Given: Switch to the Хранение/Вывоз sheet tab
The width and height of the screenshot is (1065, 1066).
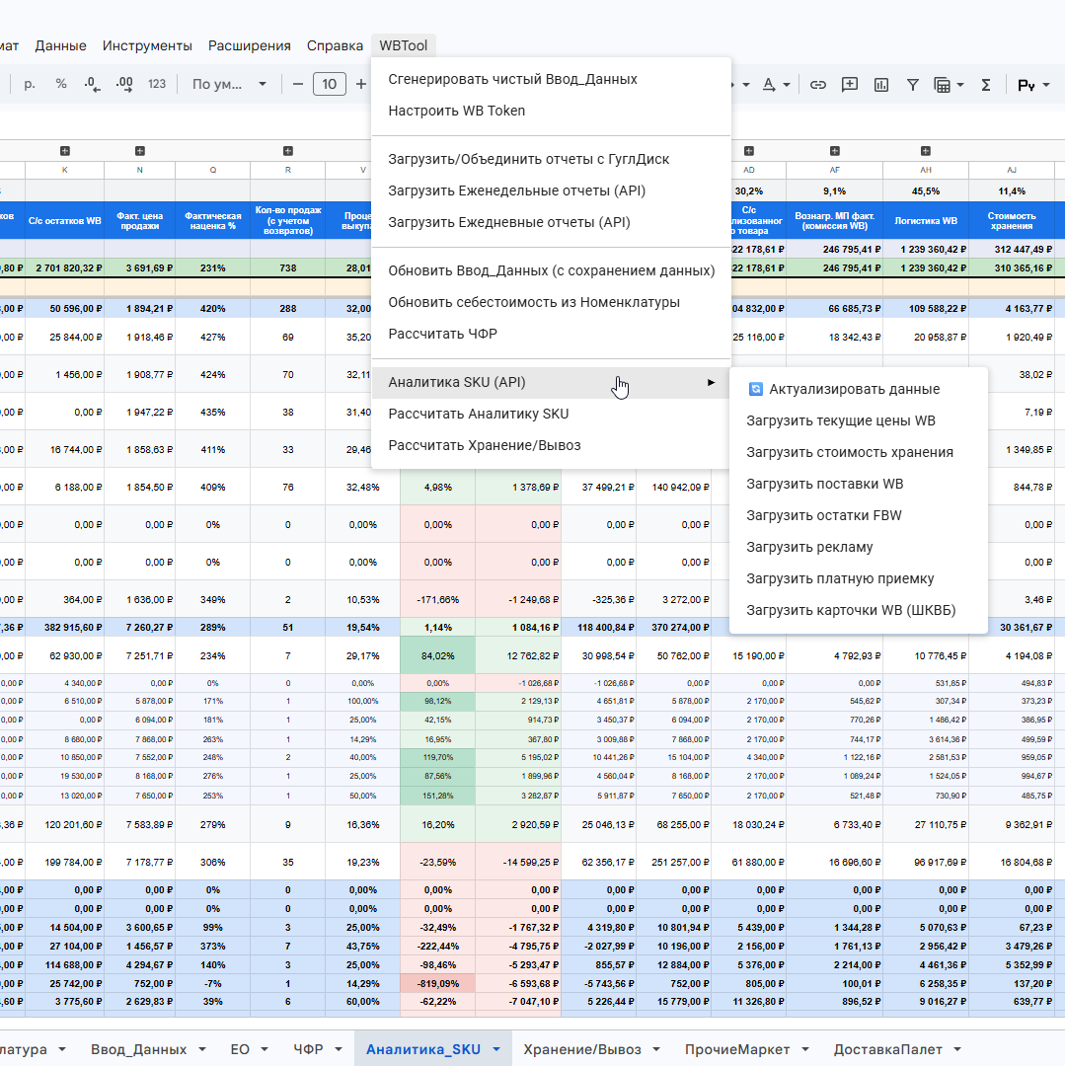Looking at the screenshot, I should (x=581, y=1049).
